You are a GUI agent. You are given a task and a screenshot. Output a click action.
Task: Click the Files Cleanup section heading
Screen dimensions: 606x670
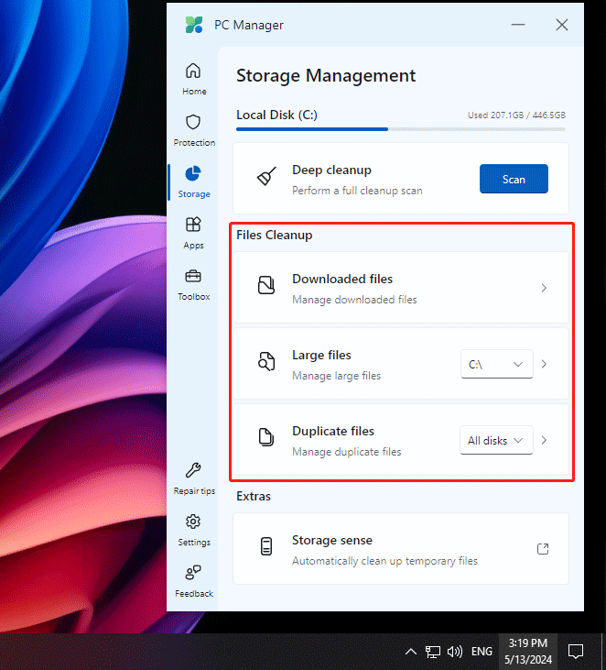pos(274,235)
